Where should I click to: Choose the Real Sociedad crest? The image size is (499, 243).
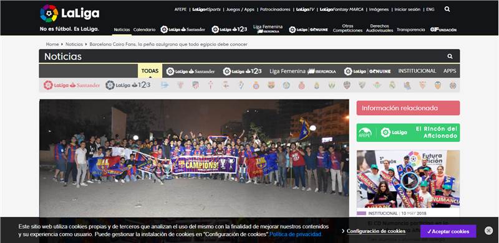click(x=407, y=85)
